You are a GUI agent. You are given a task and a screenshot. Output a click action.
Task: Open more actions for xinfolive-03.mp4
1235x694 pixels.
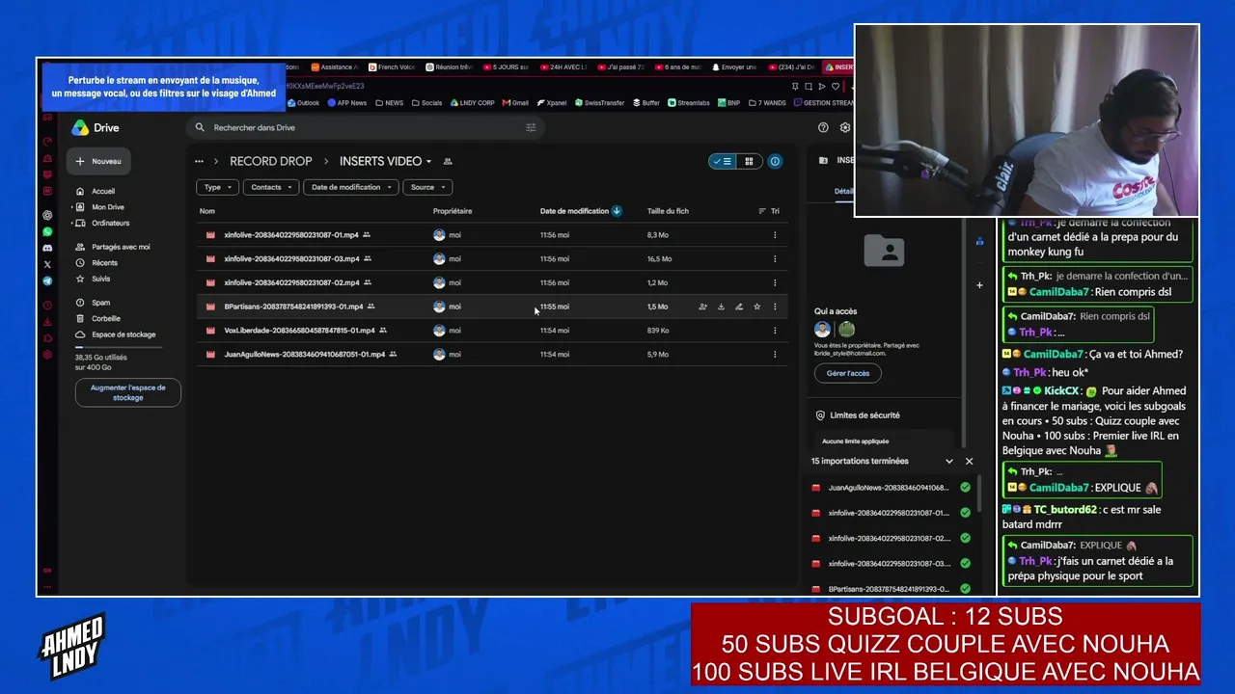(x=775, y=259)
